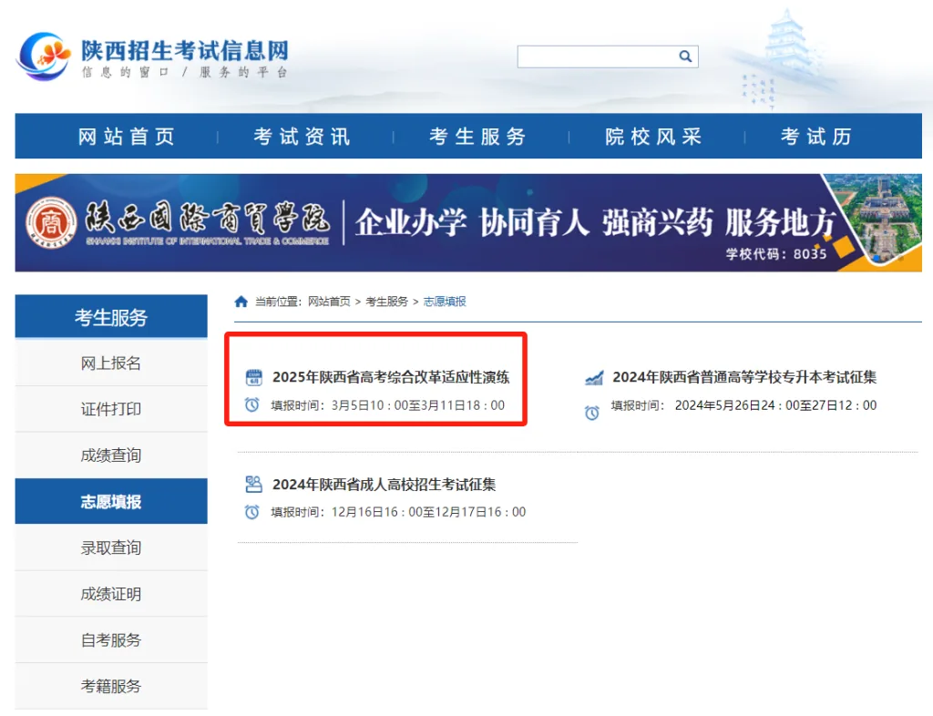Viewport: 933px width, 716px height.
Task: Click 志愿填报 in the breadcrumb
Action: (445, 302)
